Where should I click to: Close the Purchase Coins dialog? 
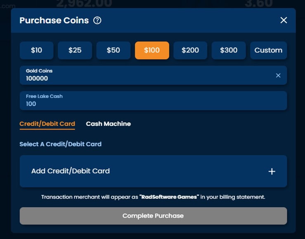(x=284, y=20)
